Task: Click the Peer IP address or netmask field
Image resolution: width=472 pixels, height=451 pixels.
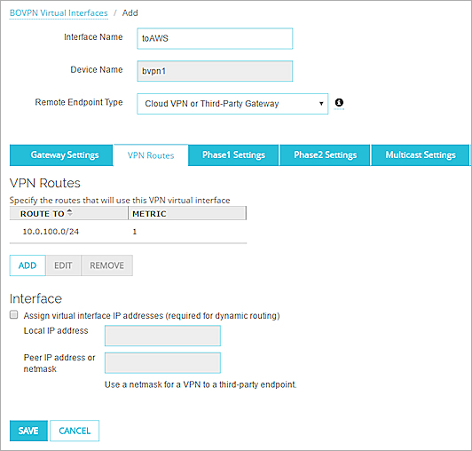Action: click(162, 363)
